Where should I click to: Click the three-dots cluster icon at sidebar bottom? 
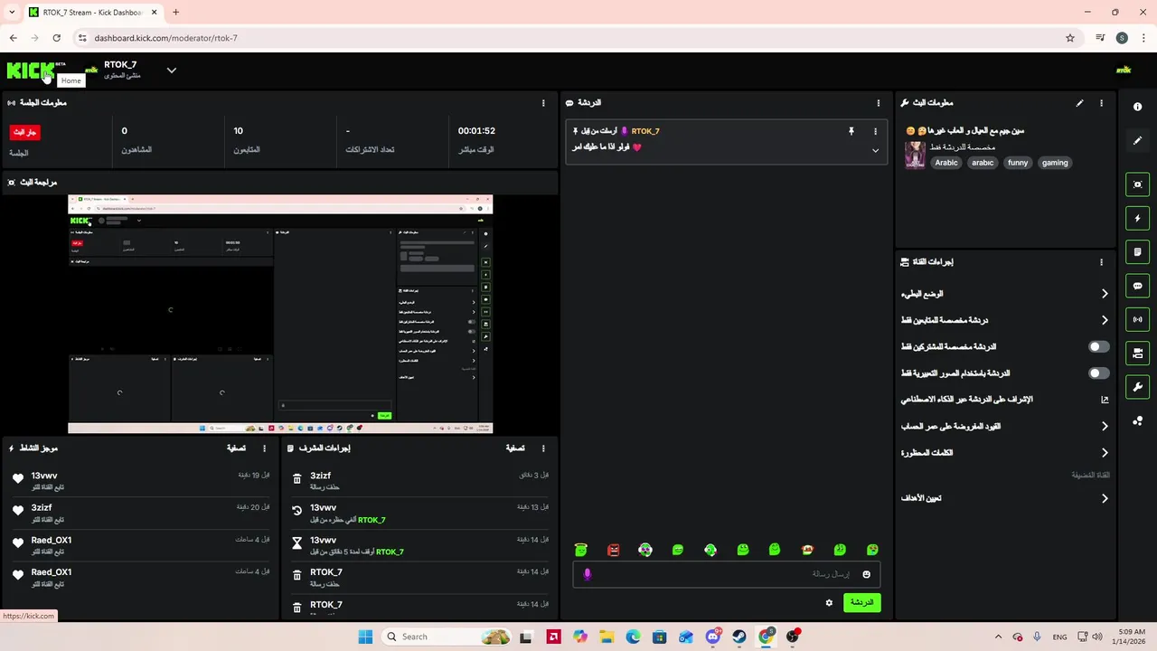pyautogui.click(x=1137, y=420)
